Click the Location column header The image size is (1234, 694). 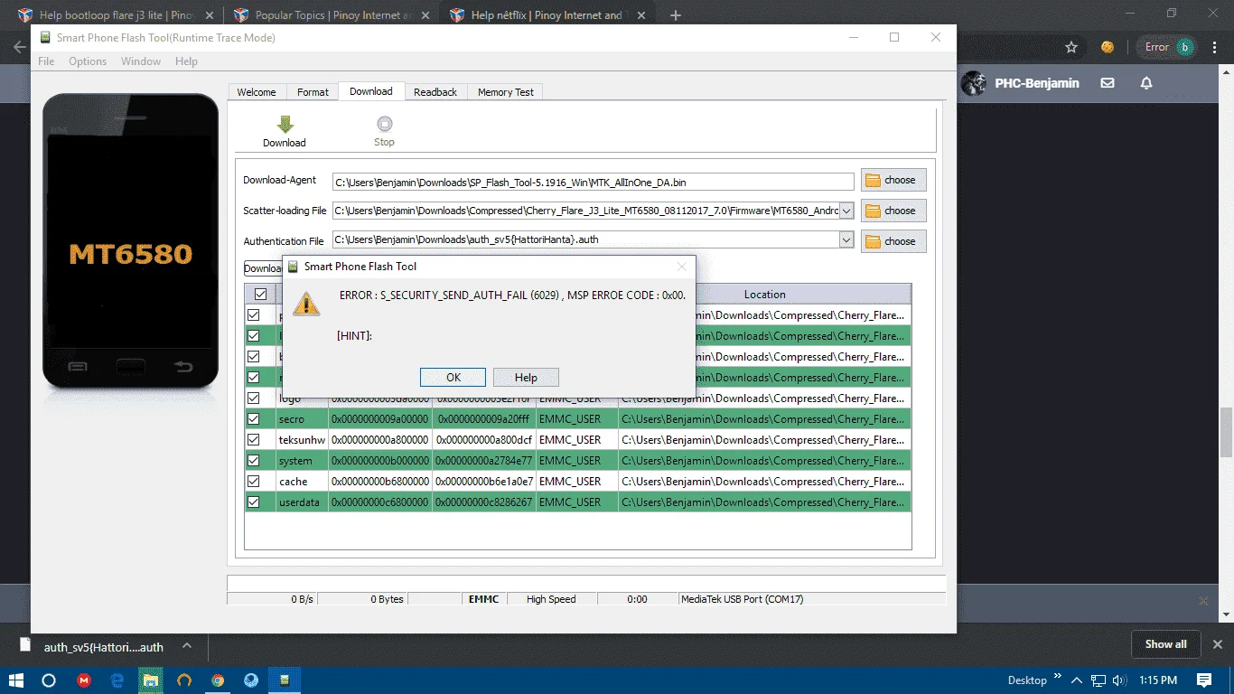click(764, 295)
